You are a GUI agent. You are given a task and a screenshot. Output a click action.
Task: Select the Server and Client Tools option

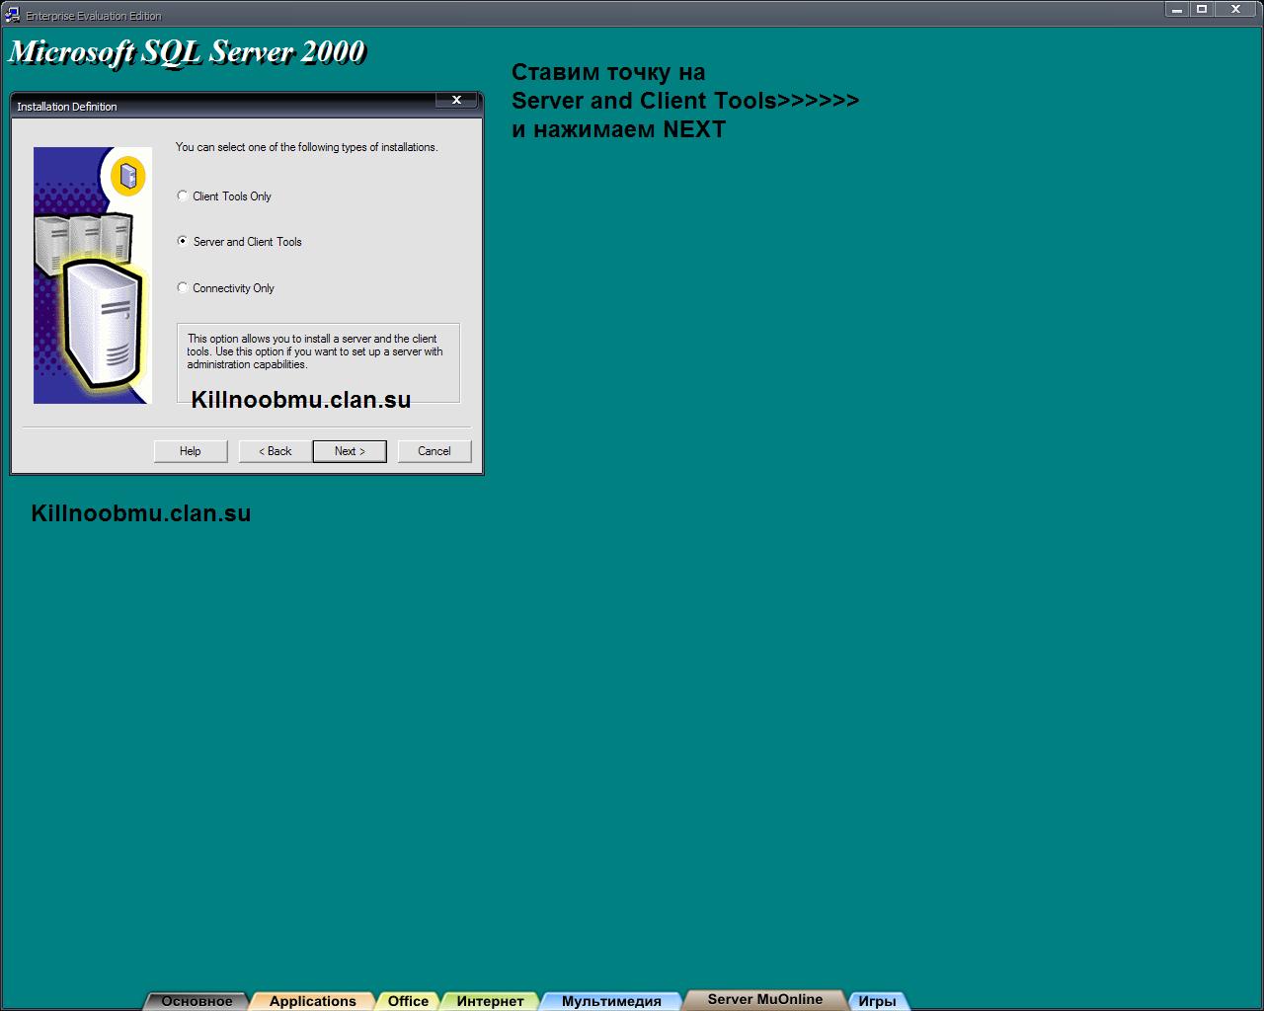[x=183, y=241]
